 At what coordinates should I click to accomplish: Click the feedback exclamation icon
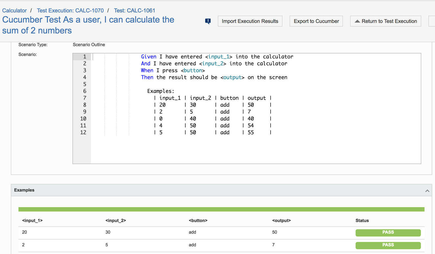[208, 21]
